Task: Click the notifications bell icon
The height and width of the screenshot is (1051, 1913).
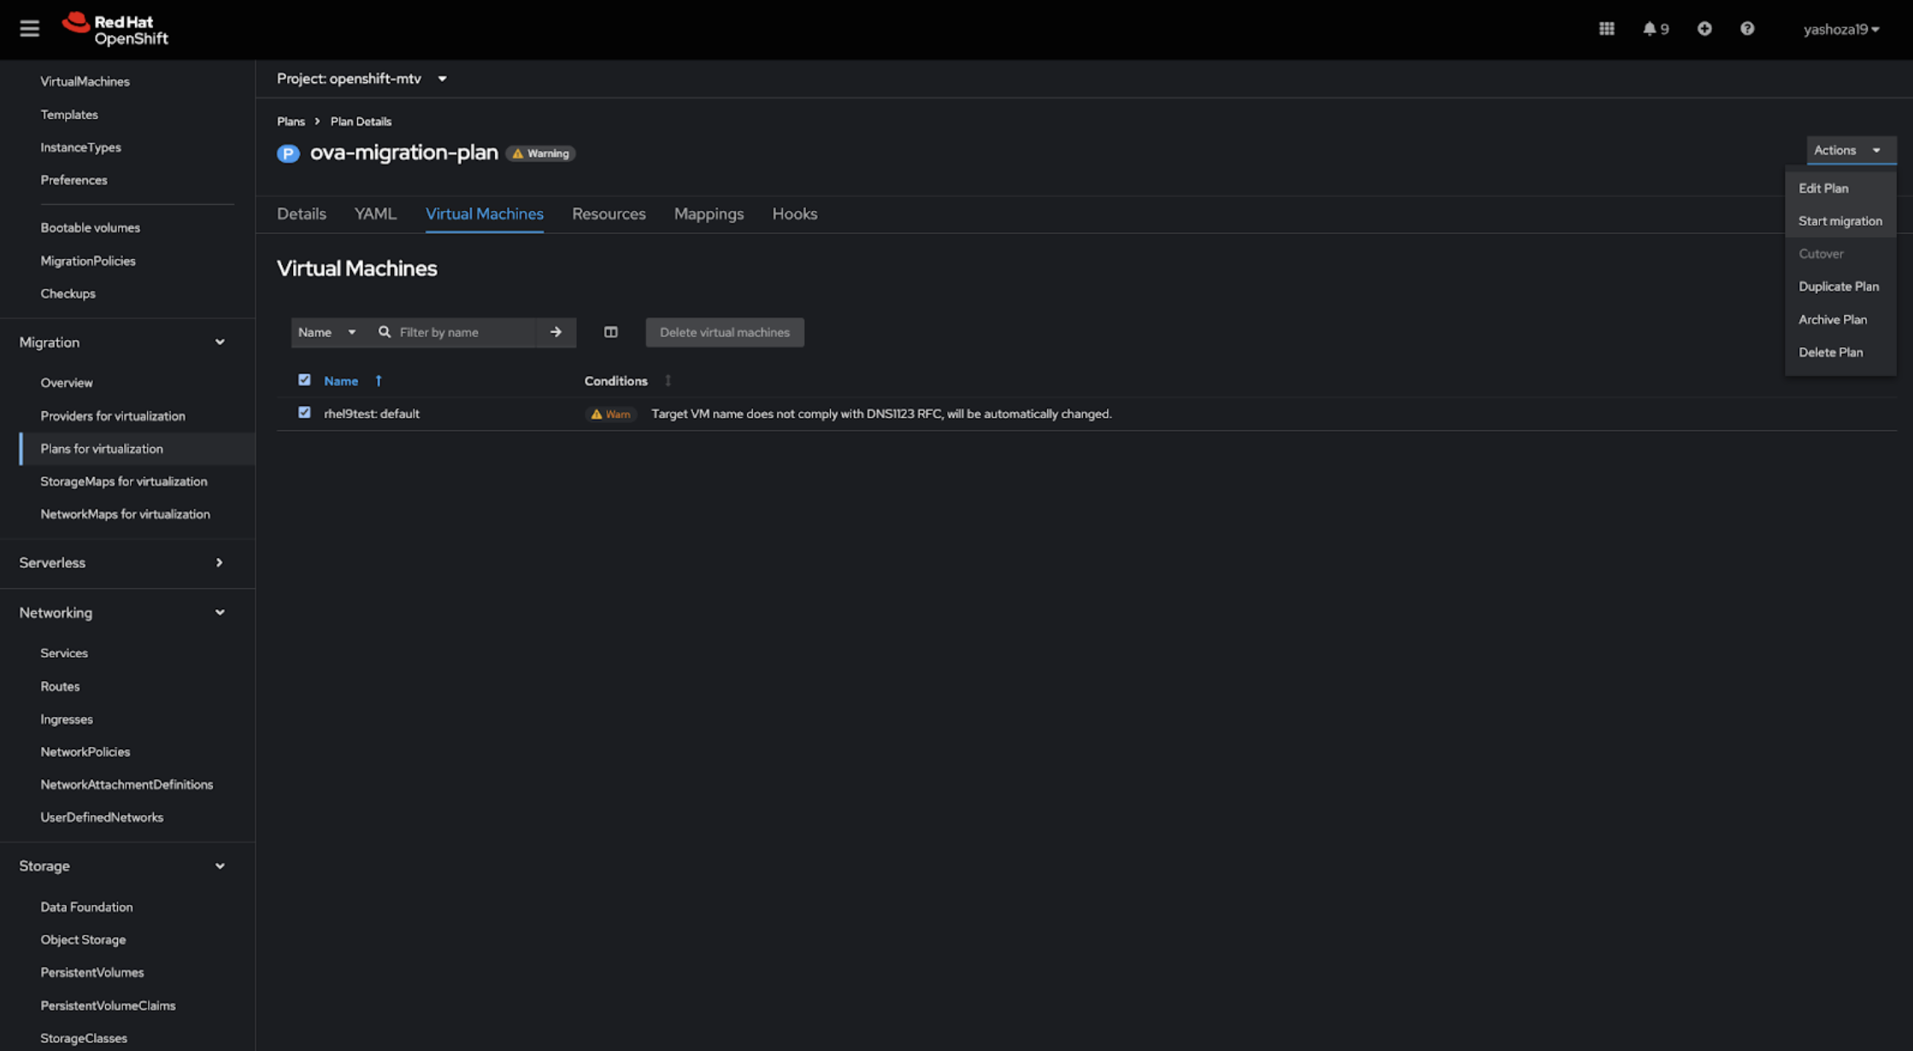Action: click(x=1649, y=29)
